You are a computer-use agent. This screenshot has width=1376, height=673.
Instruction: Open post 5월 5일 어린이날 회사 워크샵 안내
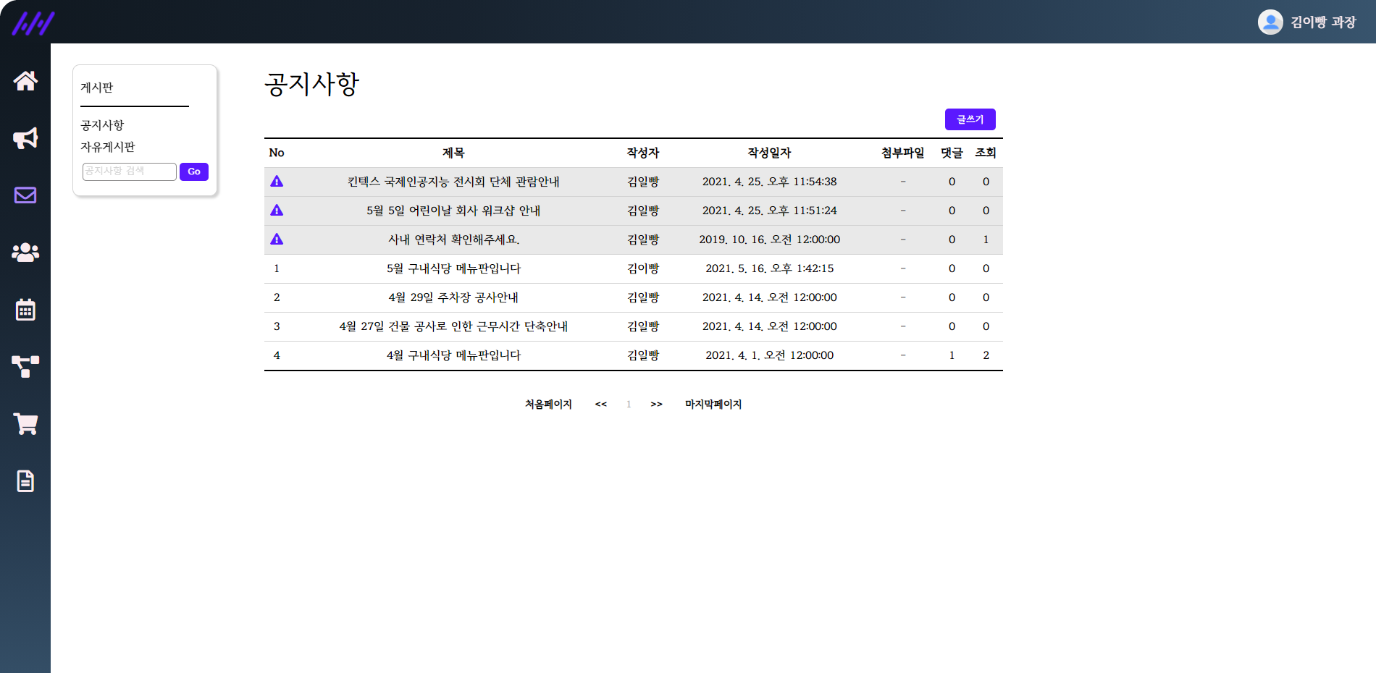(x=453, y=211)
